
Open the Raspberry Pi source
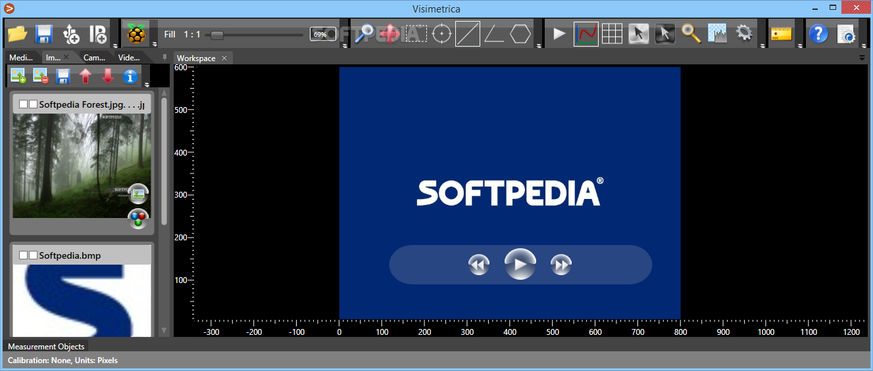[x=137, y=33]
